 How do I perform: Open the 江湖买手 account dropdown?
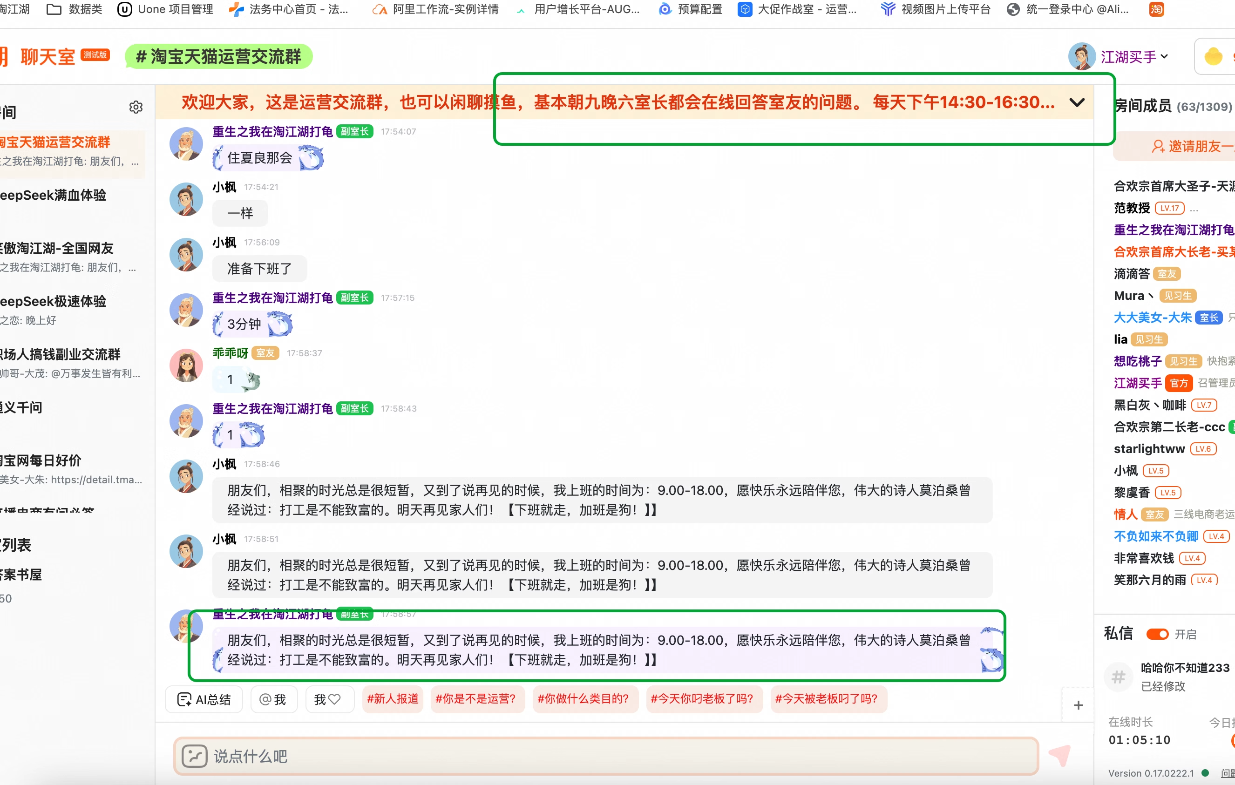(1164, 56)
